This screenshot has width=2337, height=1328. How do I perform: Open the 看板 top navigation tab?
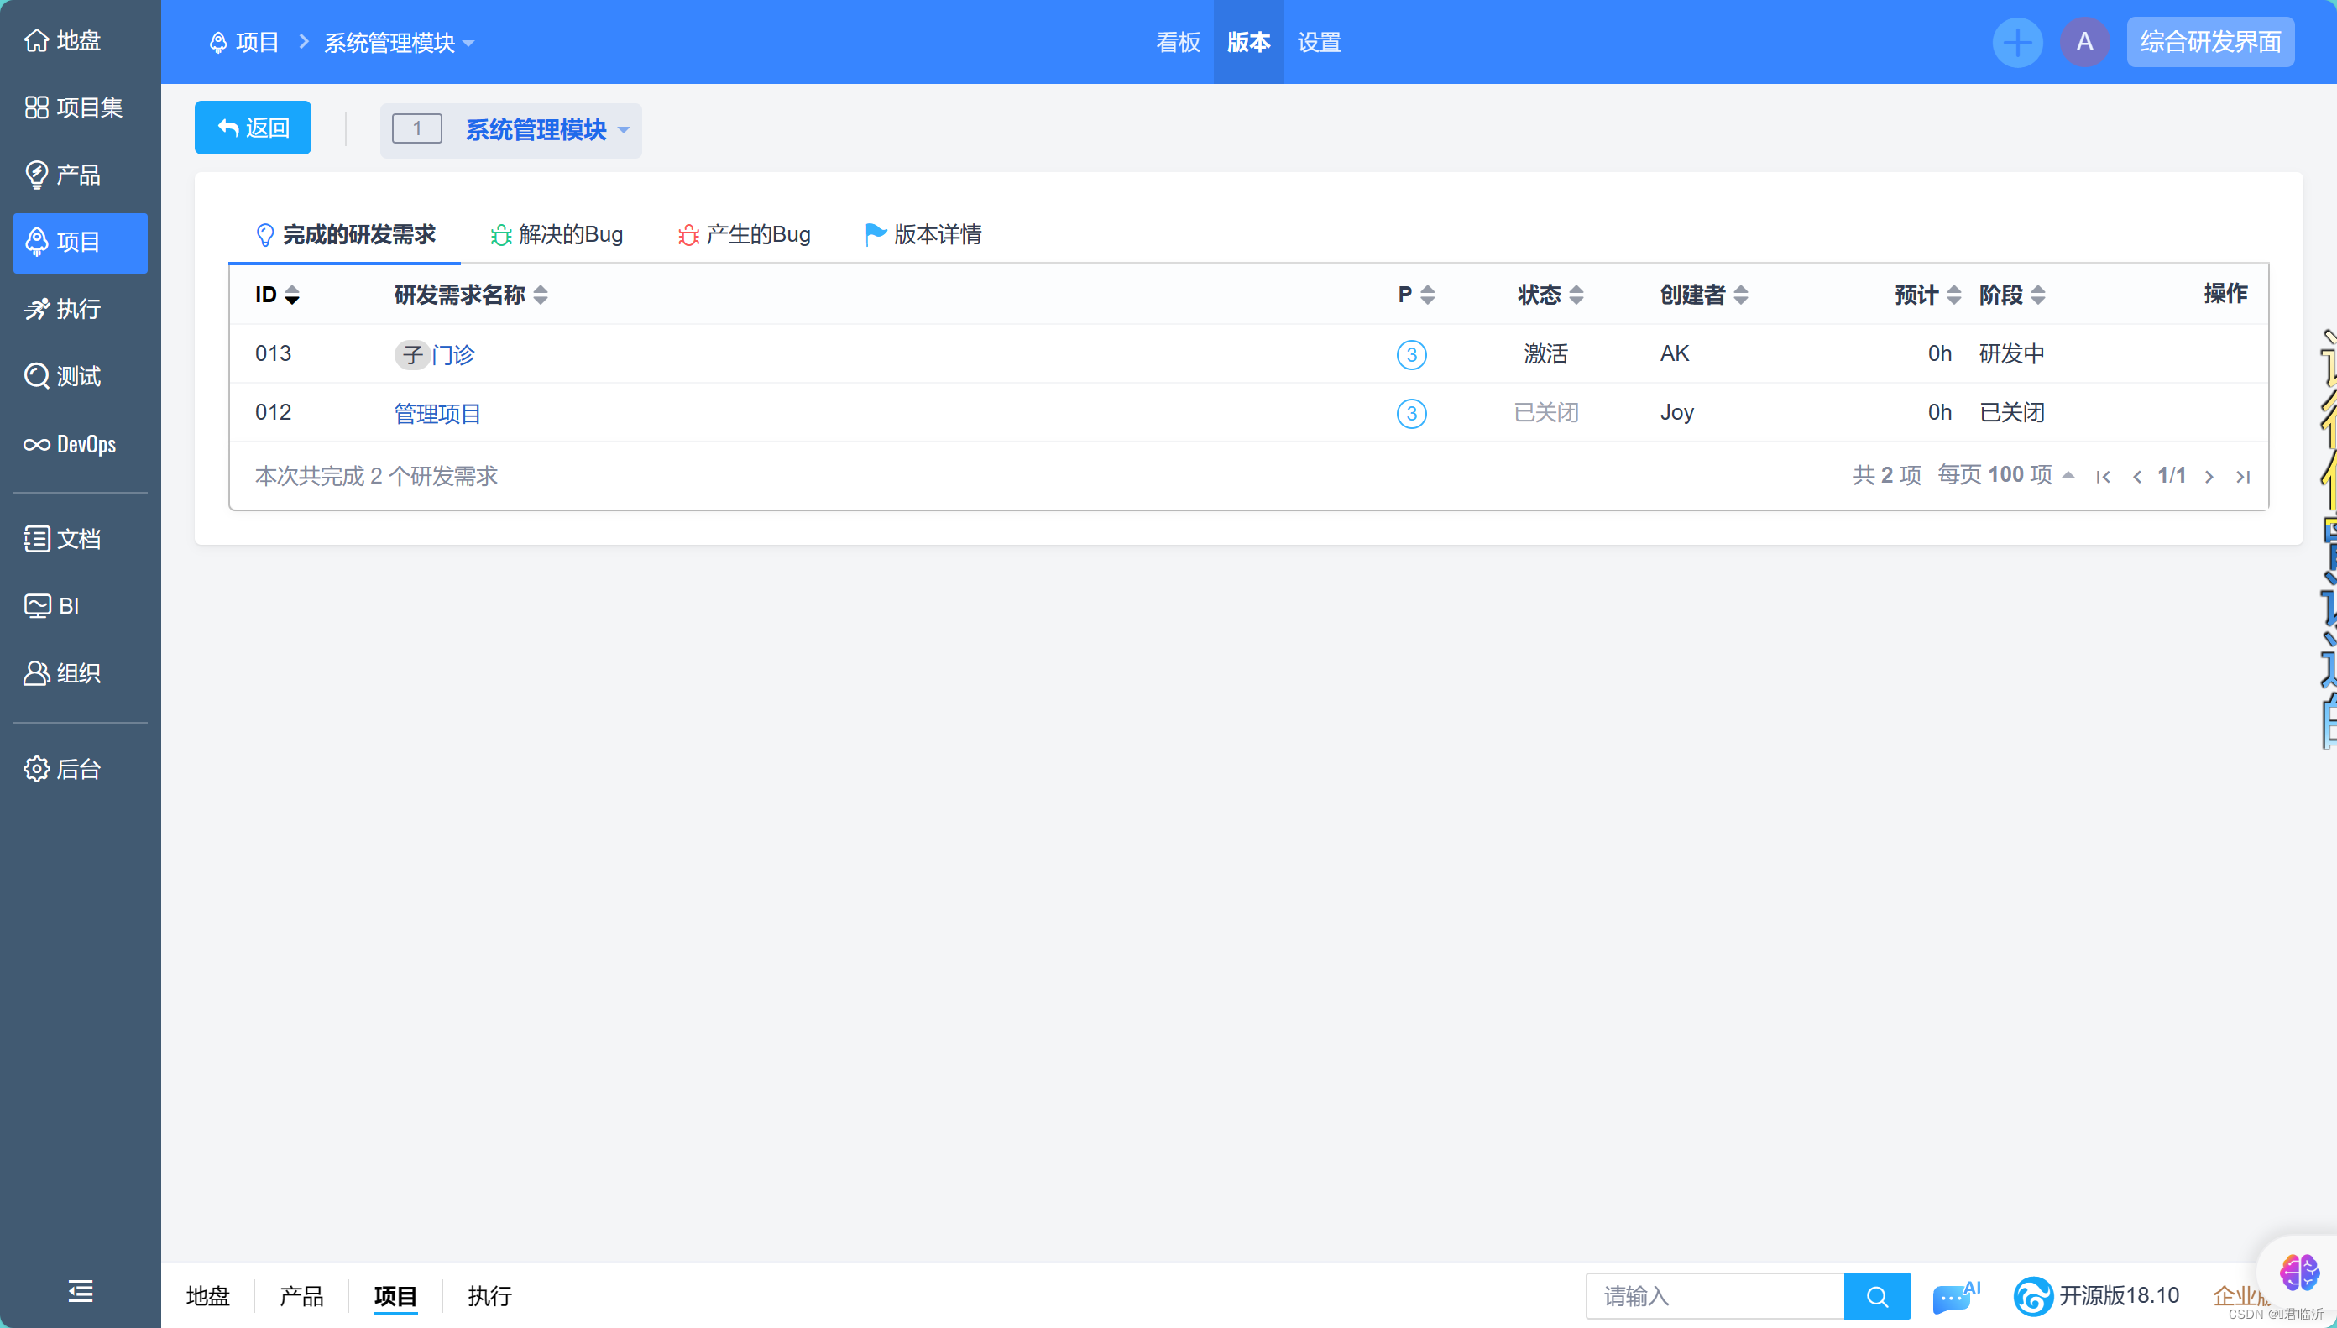[x=1177, y=42]
